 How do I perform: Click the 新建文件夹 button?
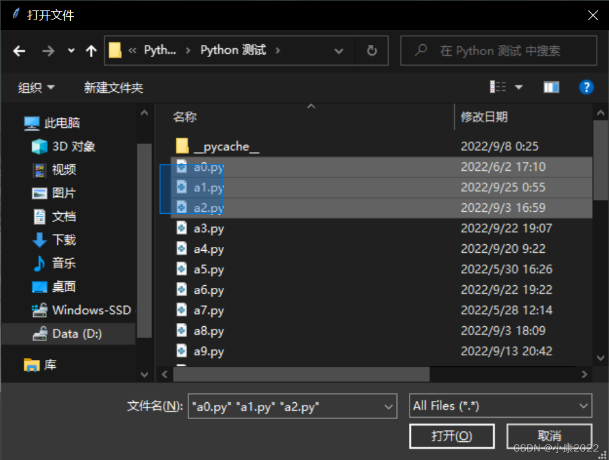tap(113, 86)
